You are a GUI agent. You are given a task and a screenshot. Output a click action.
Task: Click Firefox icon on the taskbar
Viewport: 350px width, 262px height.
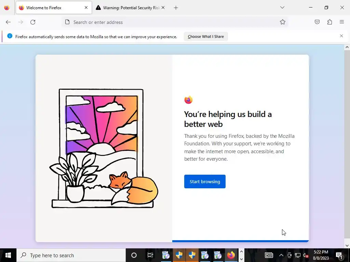231,255
